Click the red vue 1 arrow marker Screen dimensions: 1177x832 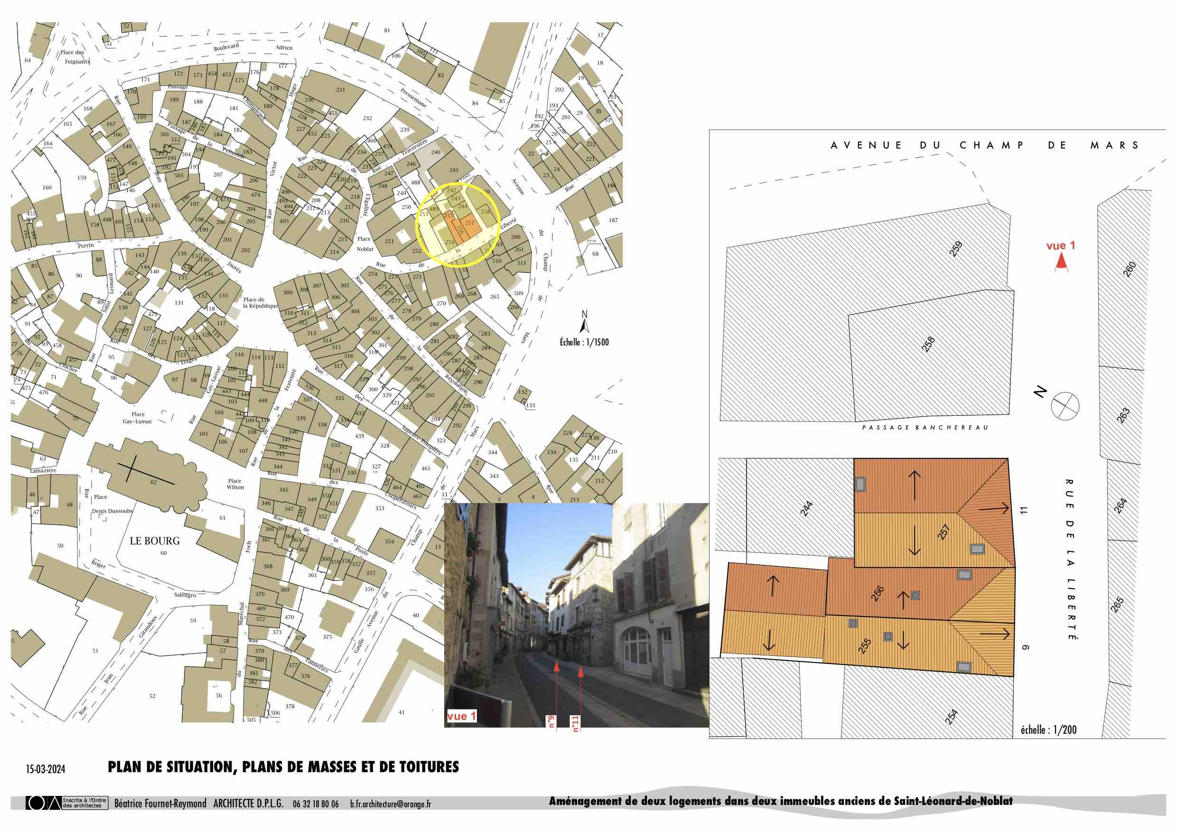(x=1061, y=262)
